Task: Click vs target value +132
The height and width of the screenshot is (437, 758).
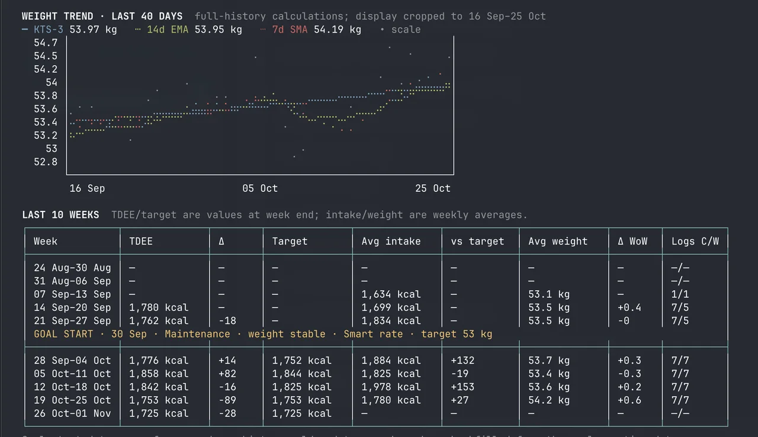Action: (463, 360)
